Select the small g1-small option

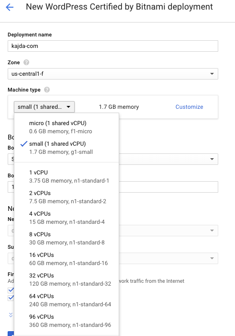[x=67, y=148]
